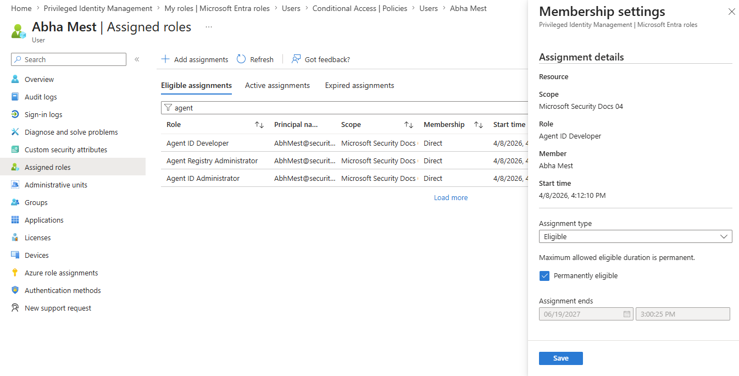The image size is (739, 376).
Task: Click the New support request person icon
Action: [15, 308]
